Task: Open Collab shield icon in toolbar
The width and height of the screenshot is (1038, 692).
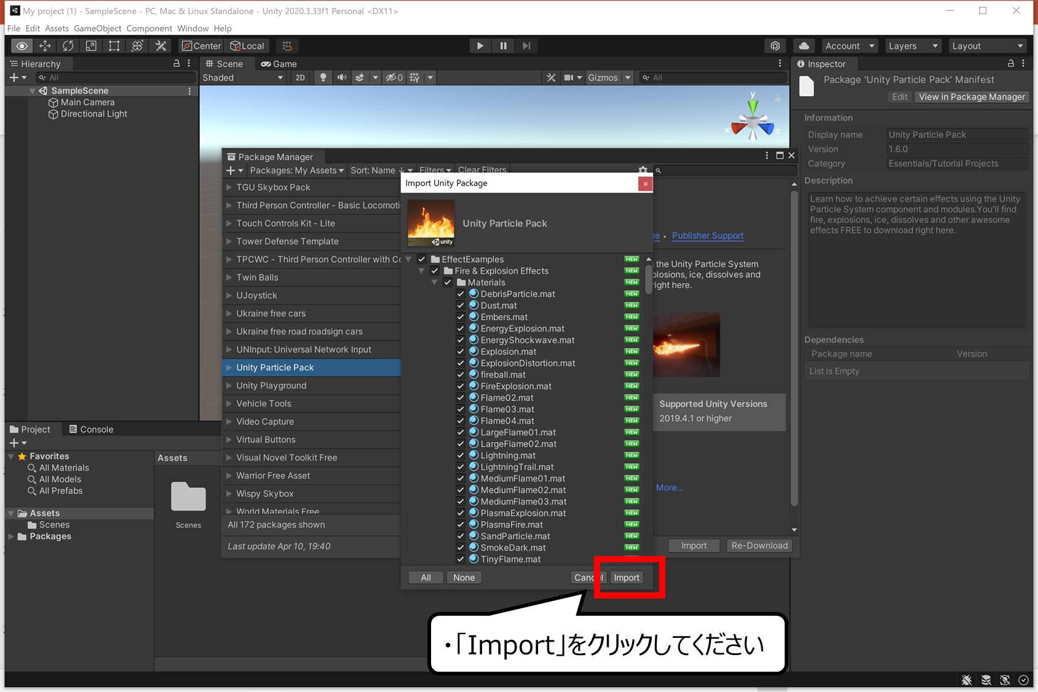Action: 775,46
